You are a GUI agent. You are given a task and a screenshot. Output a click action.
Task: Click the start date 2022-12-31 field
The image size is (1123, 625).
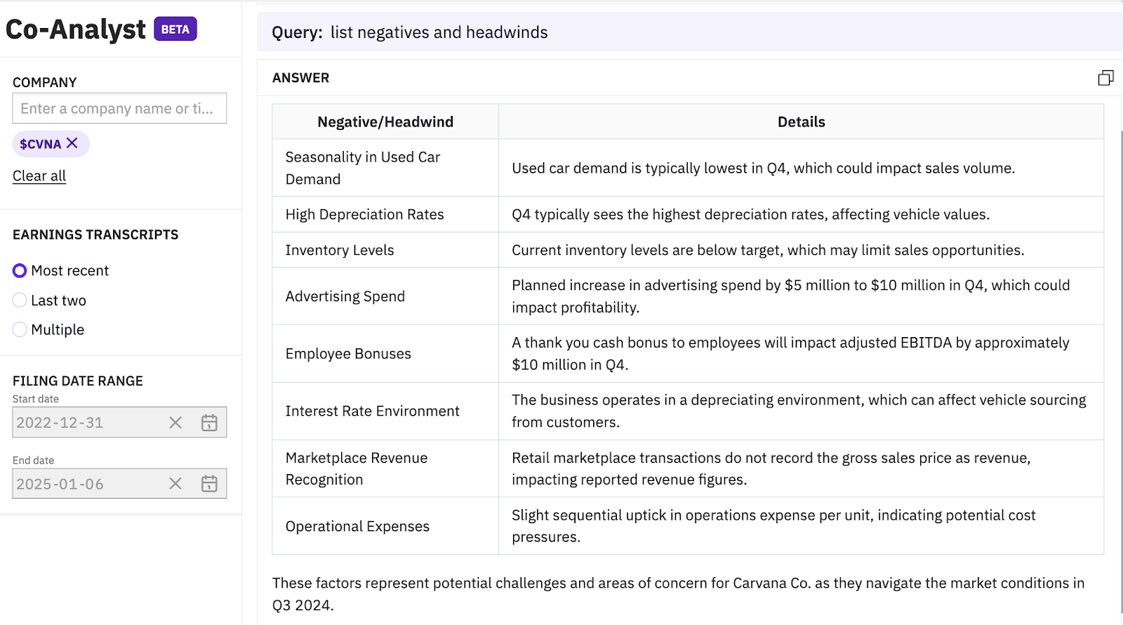84,423
